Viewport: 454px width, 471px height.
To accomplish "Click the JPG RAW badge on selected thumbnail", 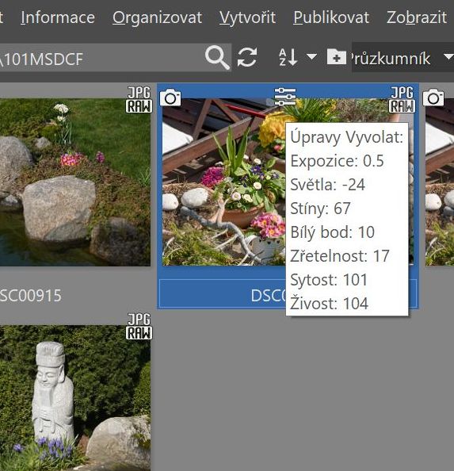I will pyautogui.click(x=402, y=100).
